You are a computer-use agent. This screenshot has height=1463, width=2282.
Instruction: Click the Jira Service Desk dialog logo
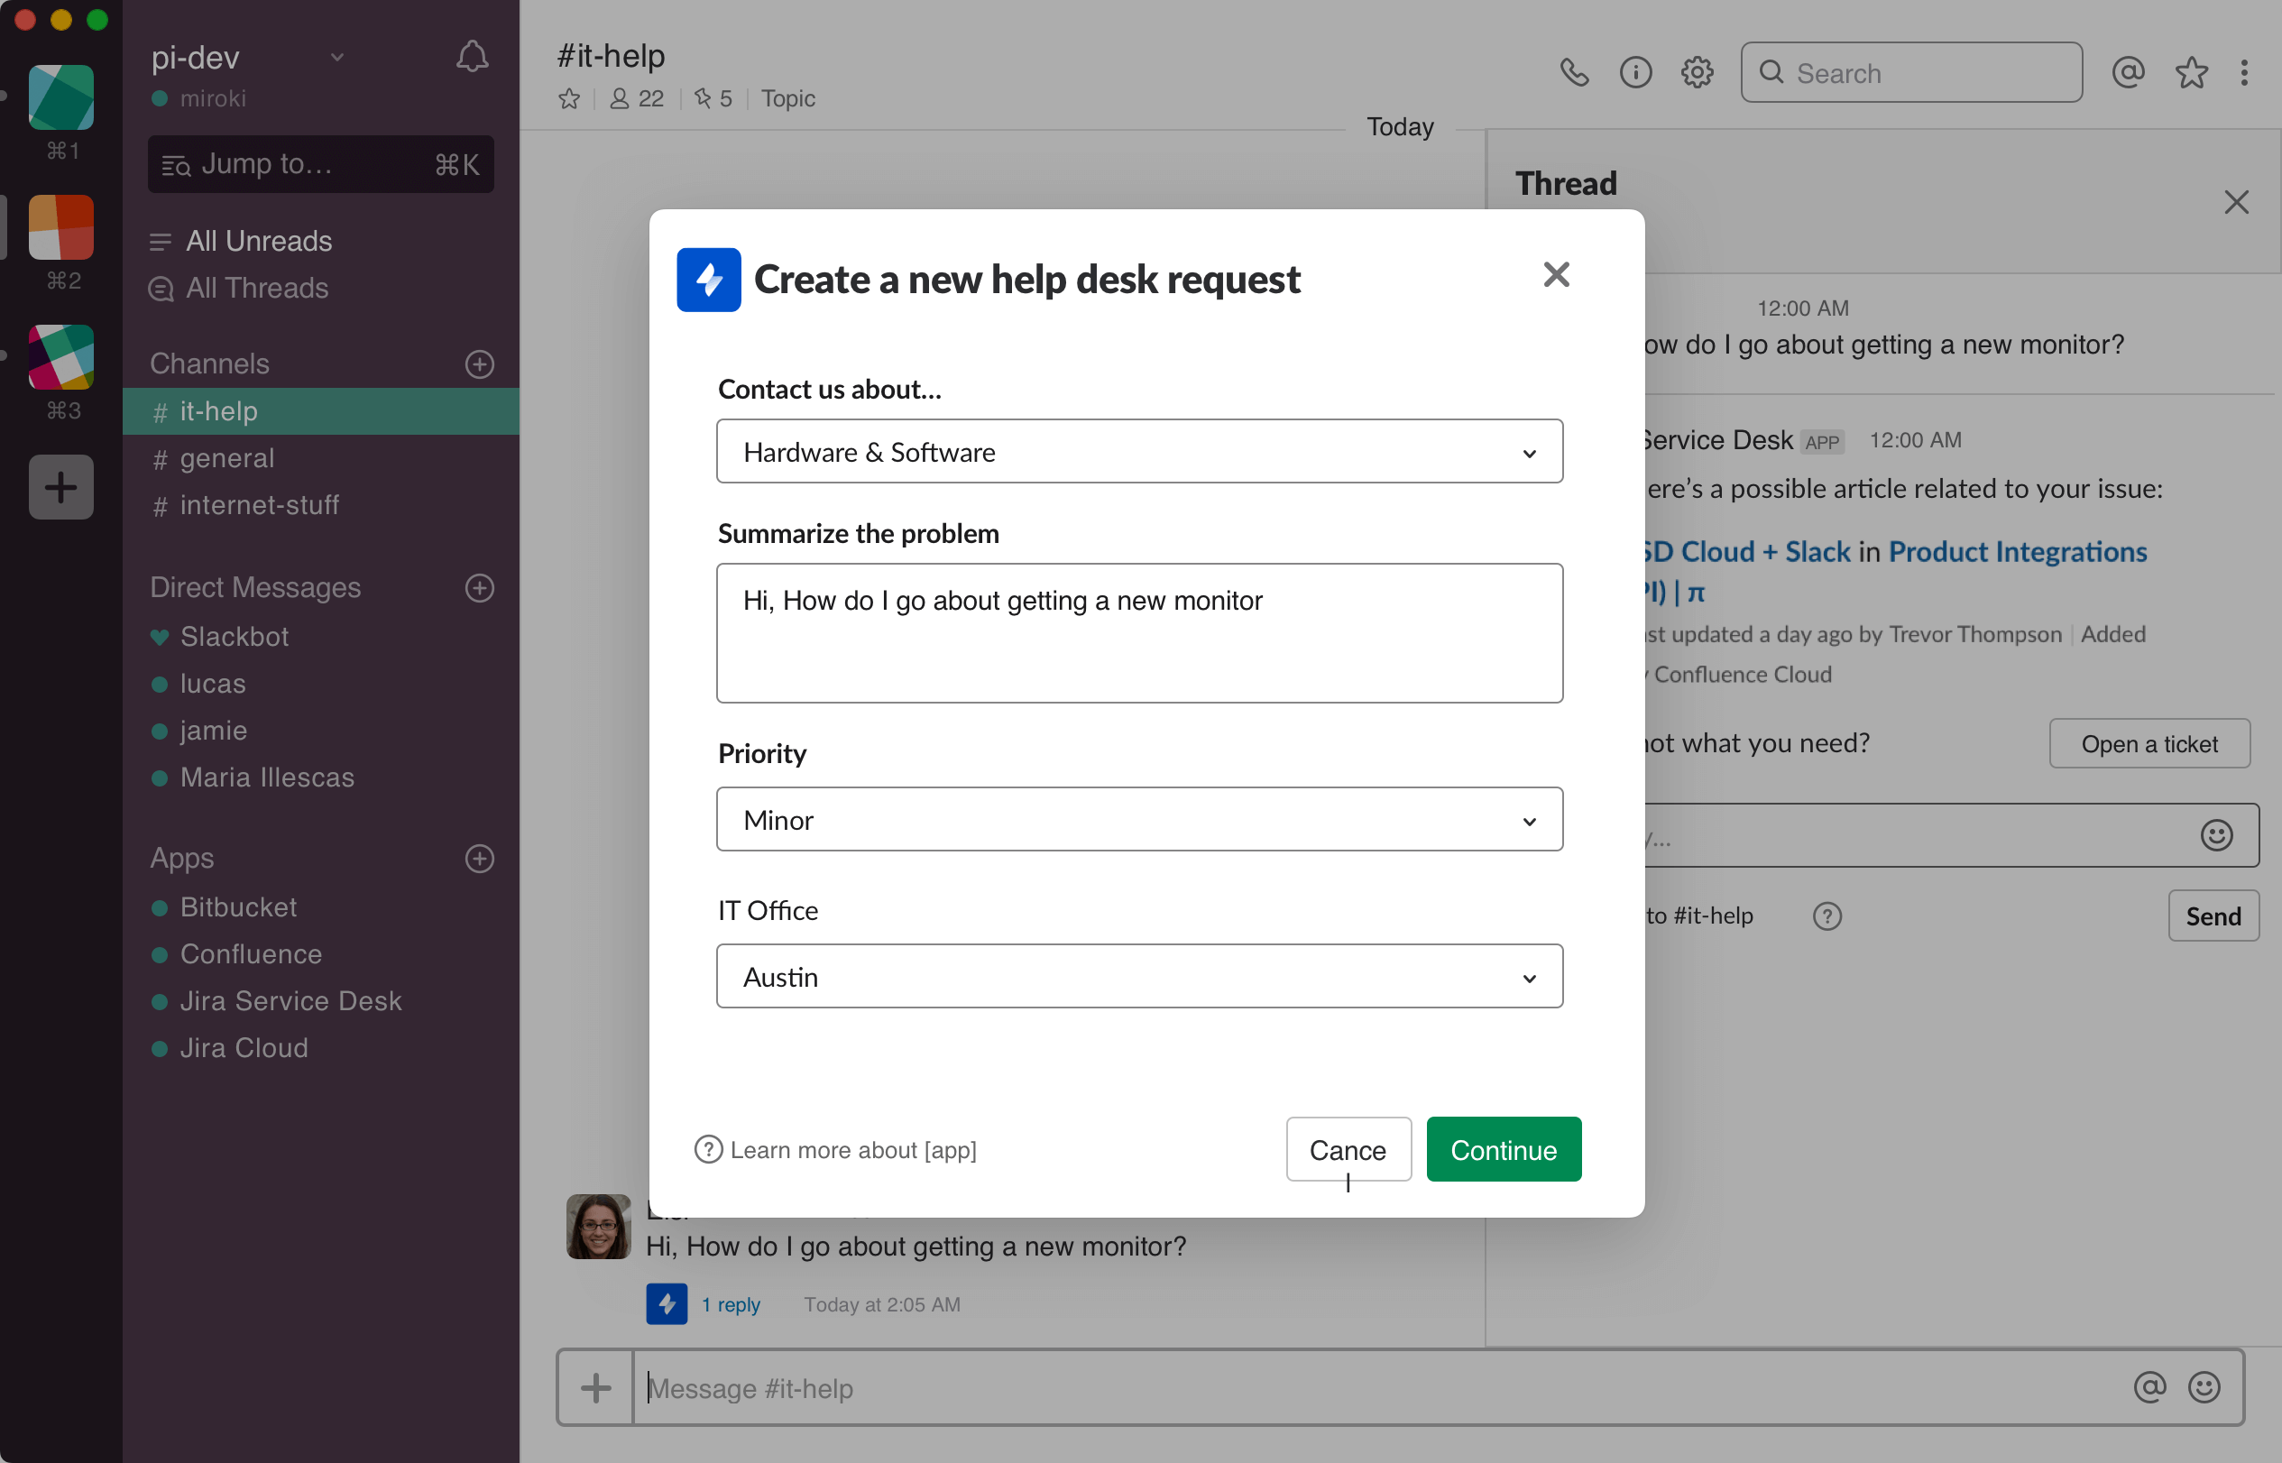pos(709,280)
